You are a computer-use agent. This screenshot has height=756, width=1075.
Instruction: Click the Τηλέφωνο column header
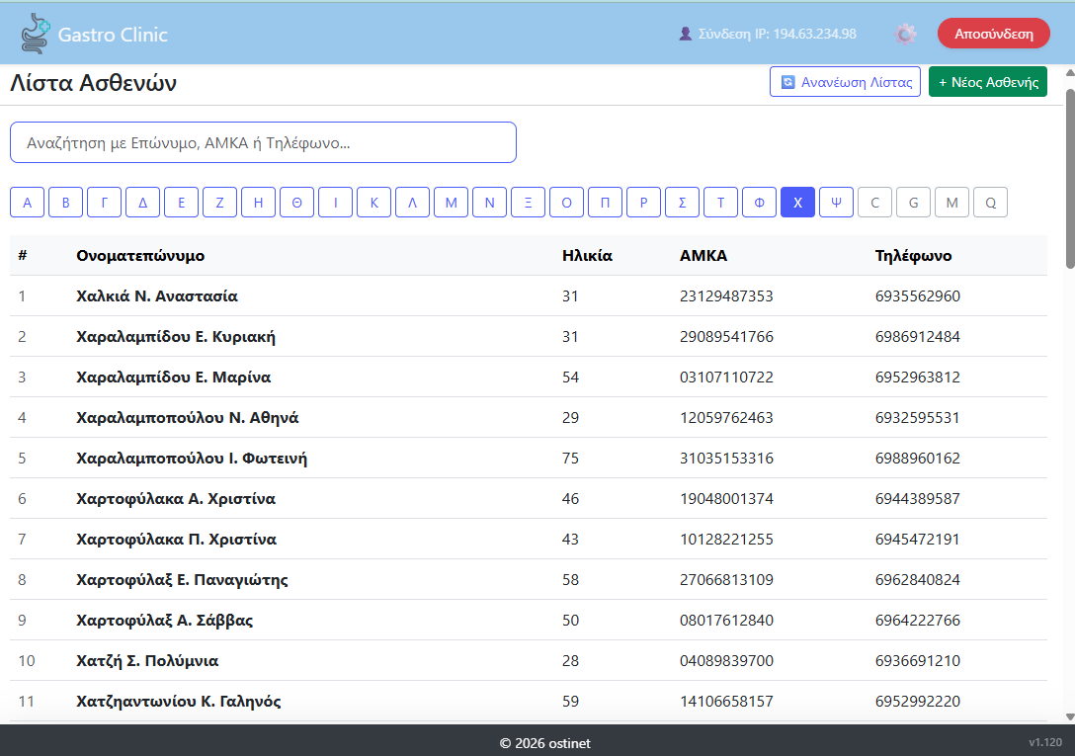(x=913, y=256)
